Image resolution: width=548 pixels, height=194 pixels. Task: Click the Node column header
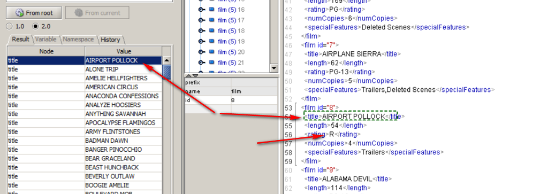pos(46,51)
